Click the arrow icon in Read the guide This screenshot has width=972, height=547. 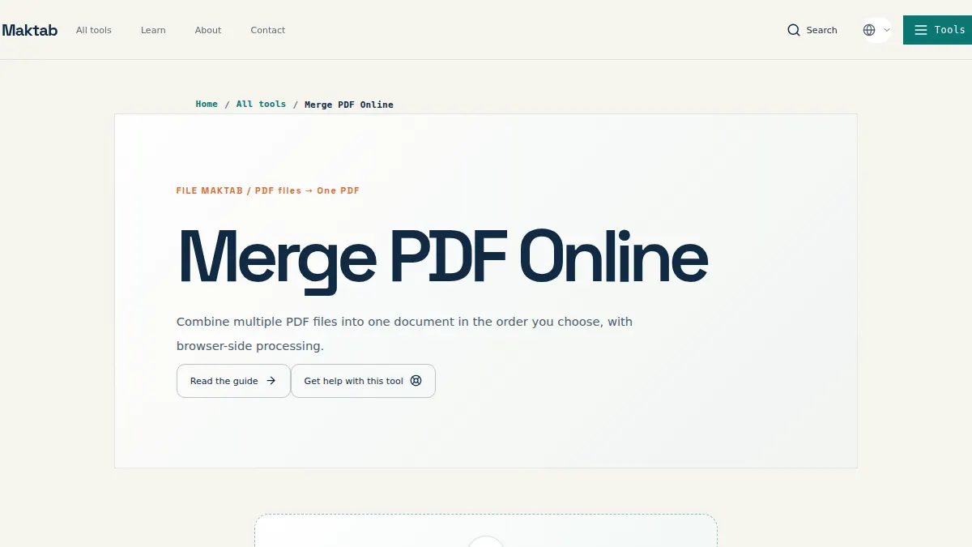pos(271,381)
